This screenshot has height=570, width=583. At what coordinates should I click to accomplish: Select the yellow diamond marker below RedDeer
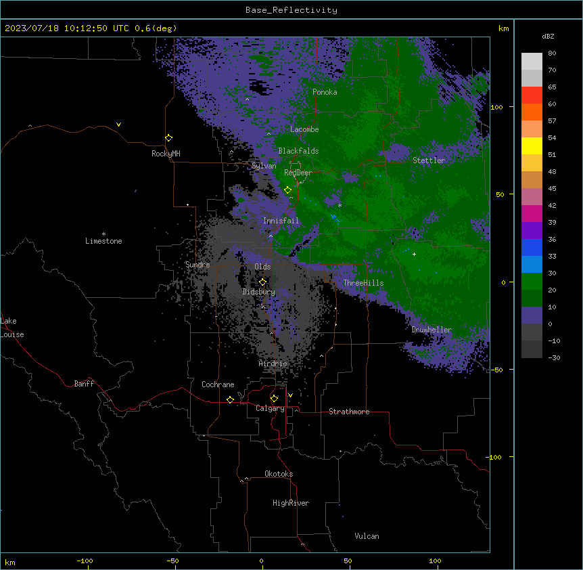287,190
